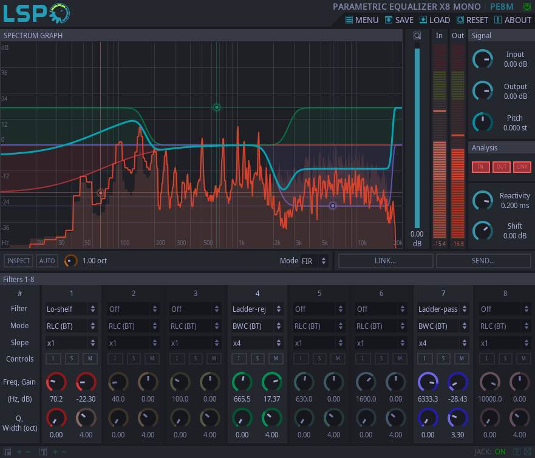Toggle the I inspect button for filter 1
The width and height of the screenshot is (535, 458).
point(53,359)
